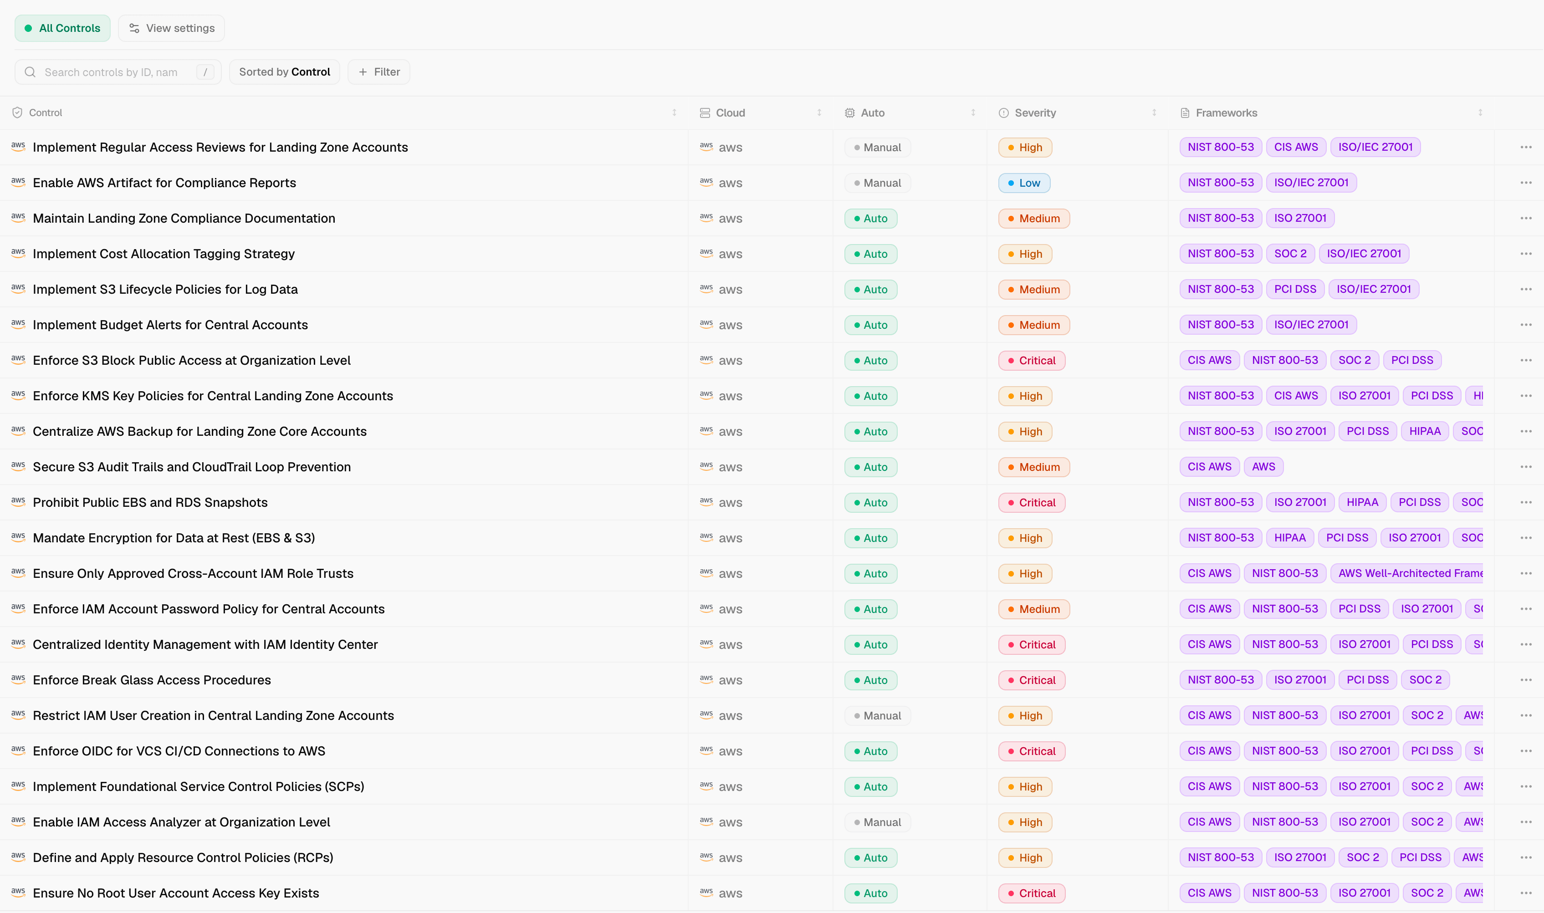
Task: Sort by the Auto column arrows
Action: tap(973, 112)
